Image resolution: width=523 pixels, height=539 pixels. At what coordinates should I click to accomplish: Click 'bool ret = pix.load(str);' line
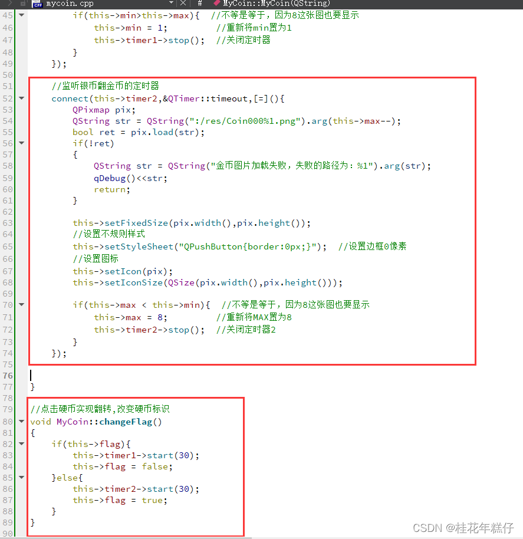[139, 132]
